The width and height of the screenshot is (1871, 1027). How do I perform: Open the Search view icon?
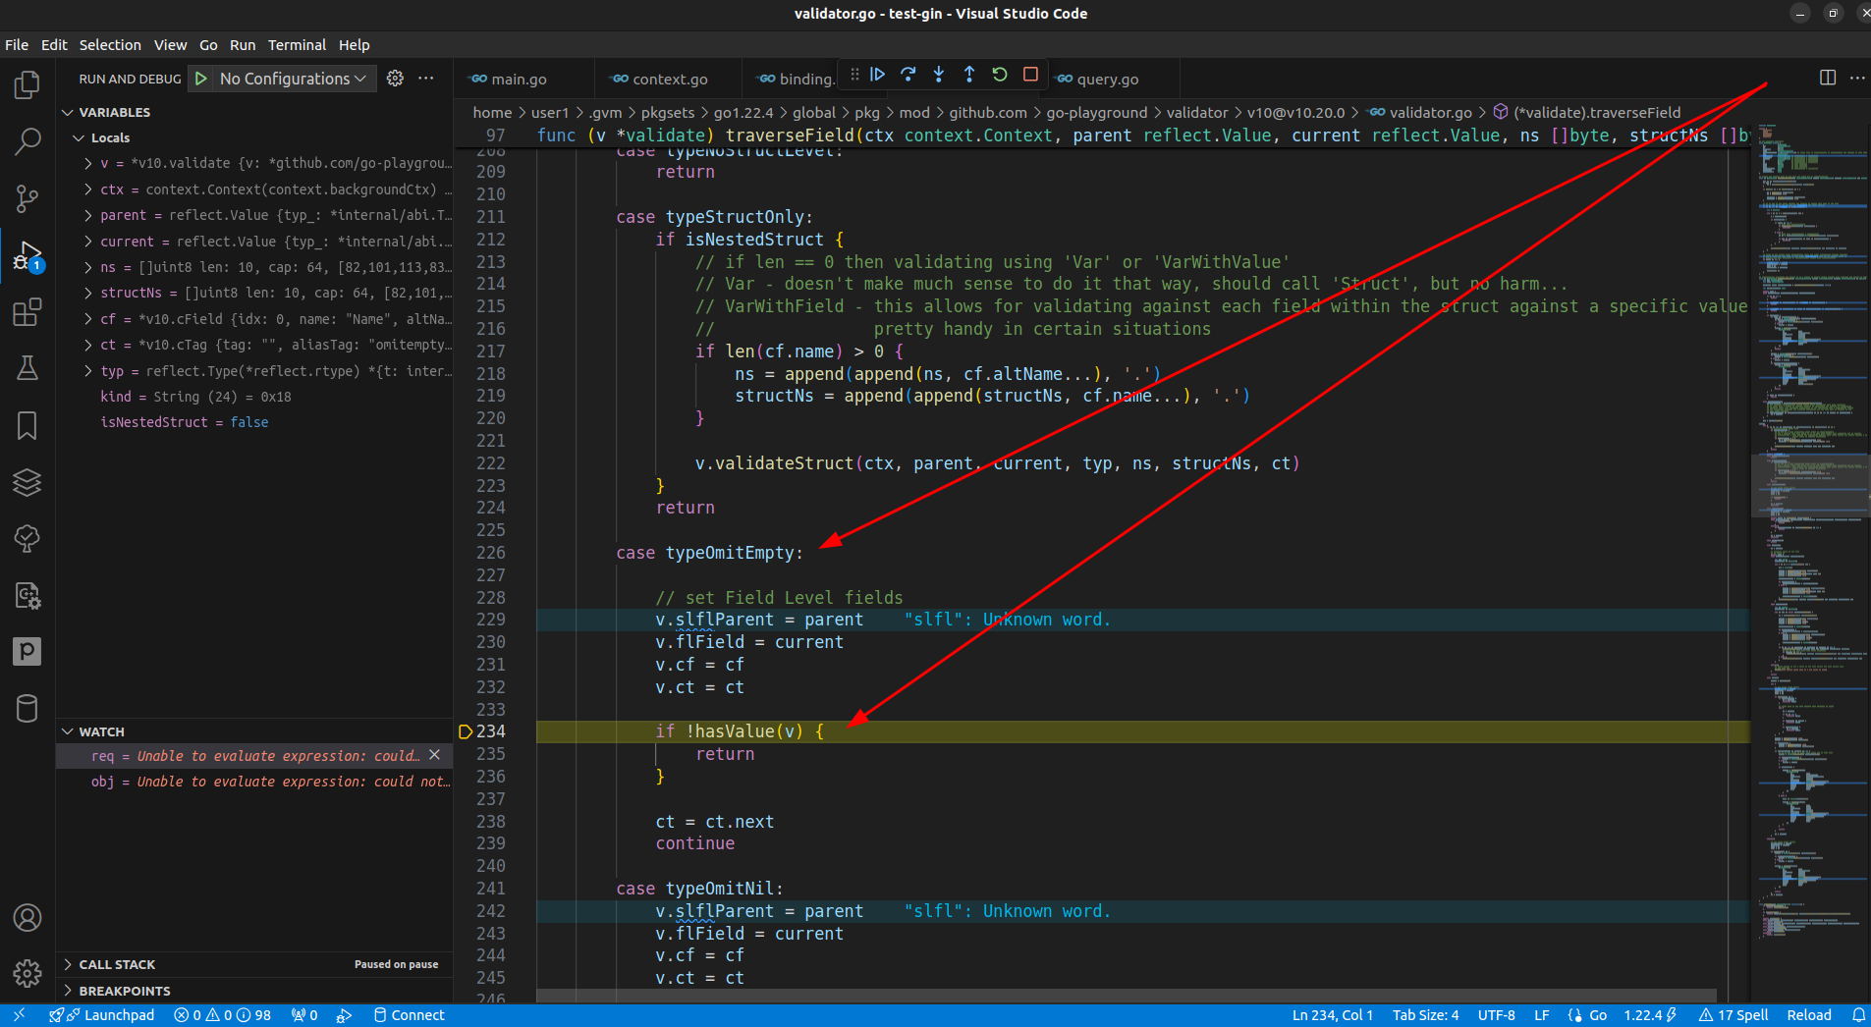click(28, 142)
